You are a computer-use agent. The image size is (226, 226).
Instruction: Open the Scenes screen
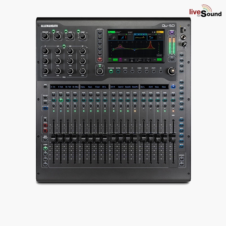[139, 71]
